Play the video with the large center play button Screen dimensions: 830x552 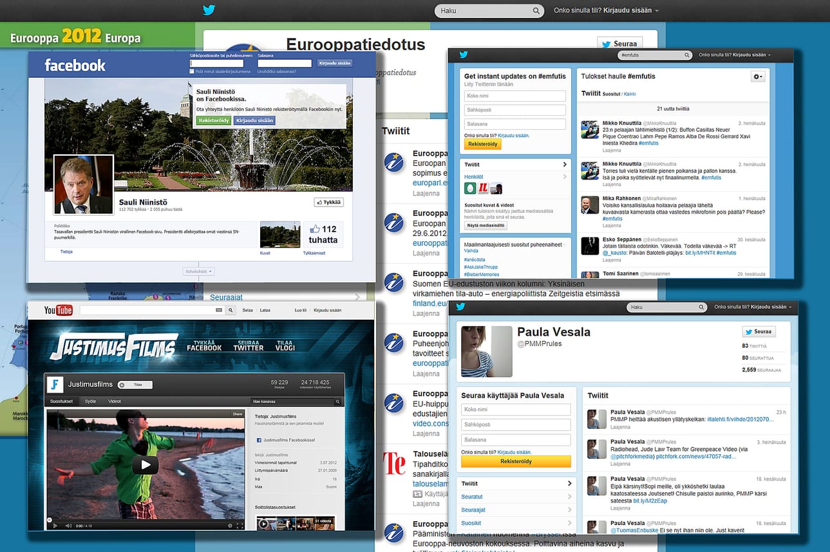146,465
